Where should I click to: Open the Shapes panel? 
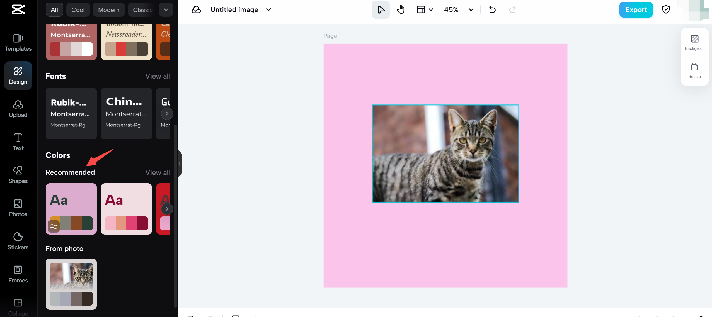tap(18, 175)
